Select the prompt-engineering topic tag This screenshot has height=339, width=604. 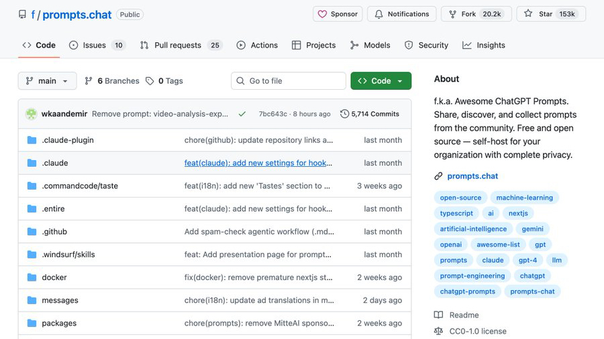pyautogui.click(x=472, y=276)
